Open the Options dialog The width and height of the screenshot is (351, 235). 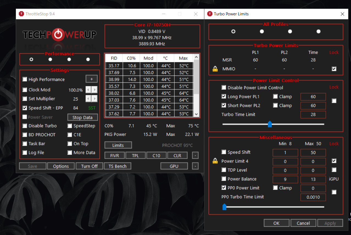tap(61, 166)
